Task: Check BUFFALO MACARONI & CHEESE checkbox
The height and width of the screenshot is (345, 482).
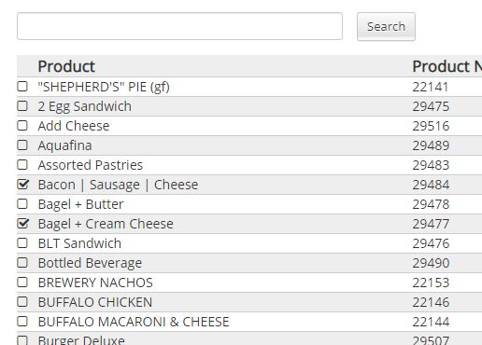Action: tap(22, 321)
